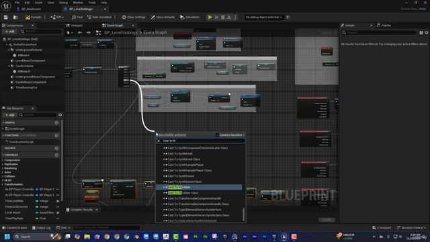Click the action list scrollbar thumb
This screenshot has width=430, height=242.
pyautogui.click(x=243, y=214)
